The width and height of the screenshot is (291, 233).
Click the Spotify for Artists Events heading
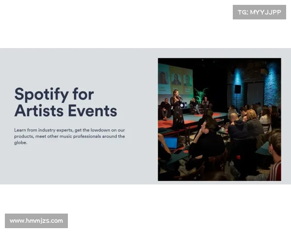(65, 102)
